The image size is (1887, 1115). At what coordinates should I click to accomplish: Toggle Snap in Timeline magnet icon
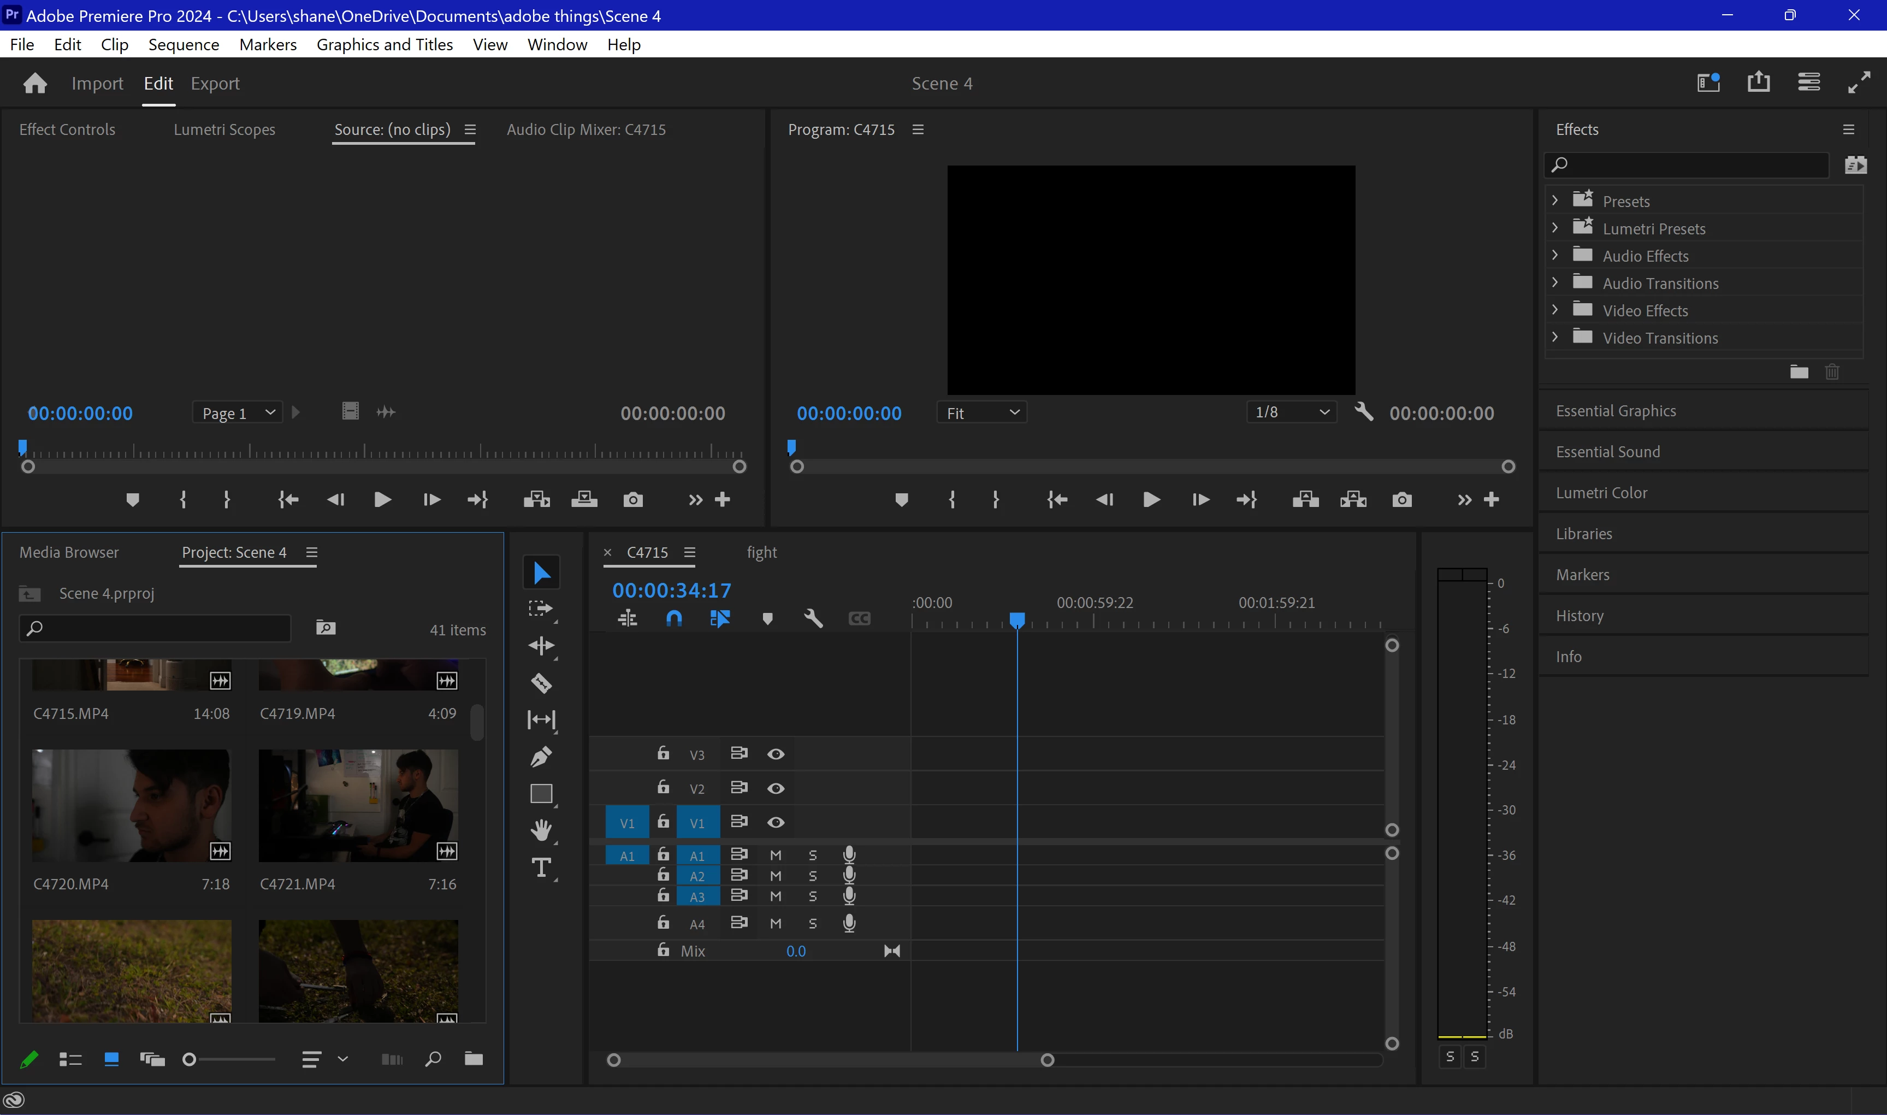click(674, 618)
